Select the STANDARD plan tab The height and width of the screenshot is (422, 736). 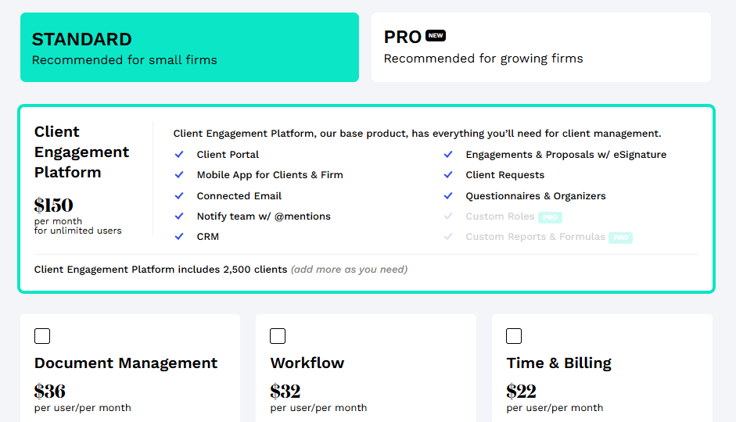coord(189,48)
